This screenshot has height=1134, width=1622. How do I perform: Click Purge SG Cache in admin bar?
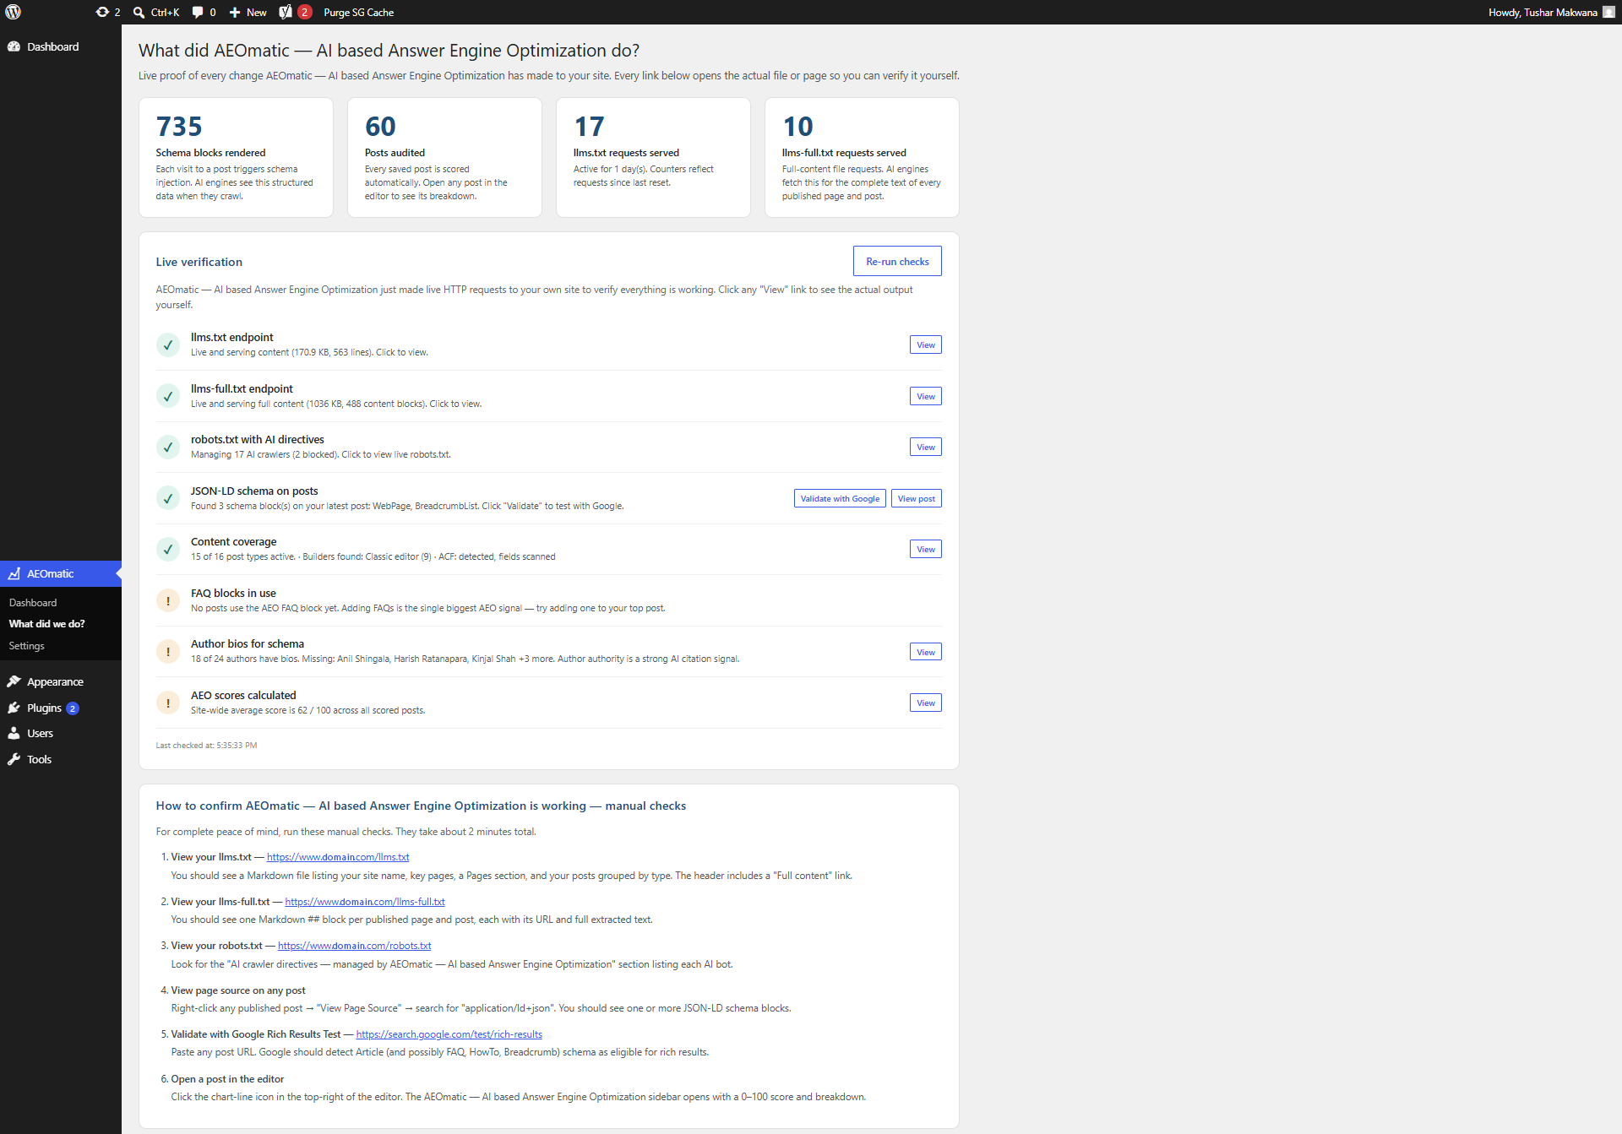pyautogui.click(x=358, y=12)
